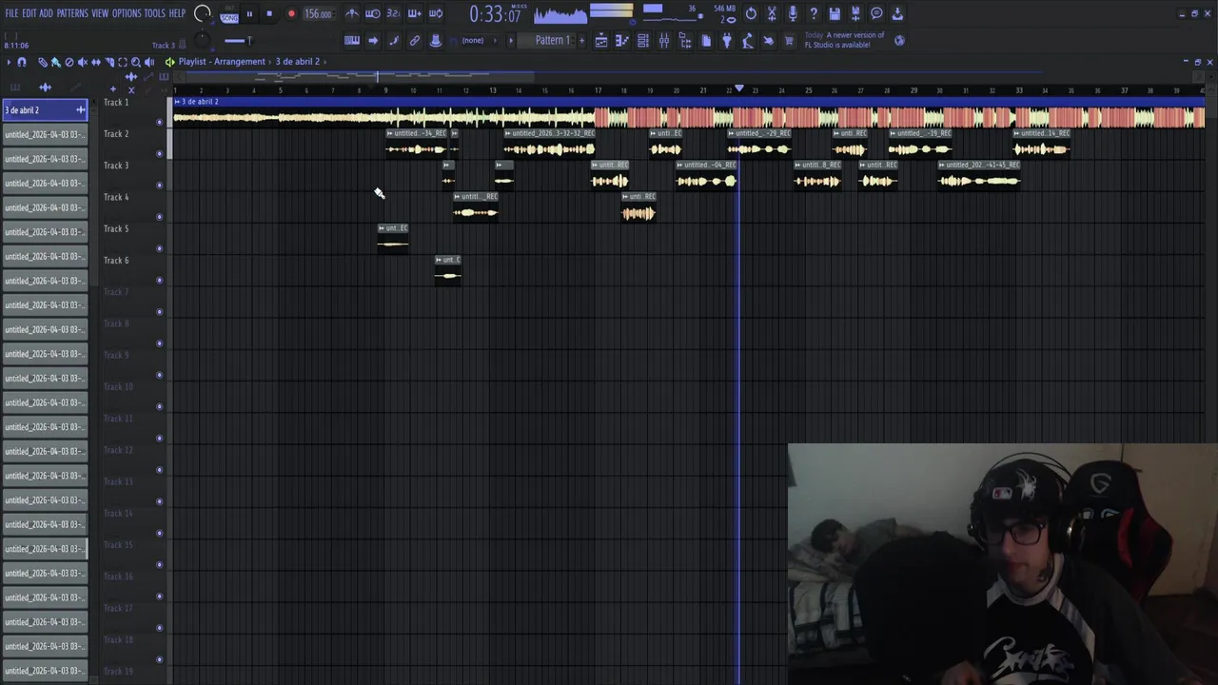Select 3 de abril 2 in the picker
This screenshot has width=1218, height=685.
pos(45,110)
